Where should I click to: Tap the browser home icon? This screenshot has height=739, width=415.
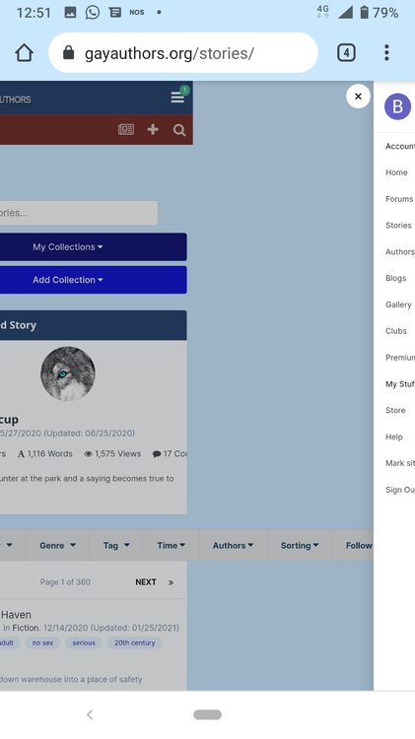pos(24,53)
